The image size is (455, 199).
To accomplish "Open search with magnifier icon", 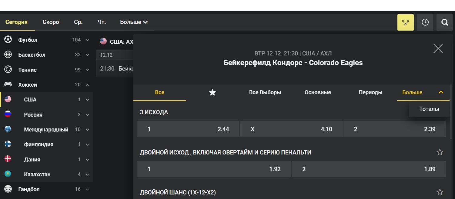I will (445, 22).
